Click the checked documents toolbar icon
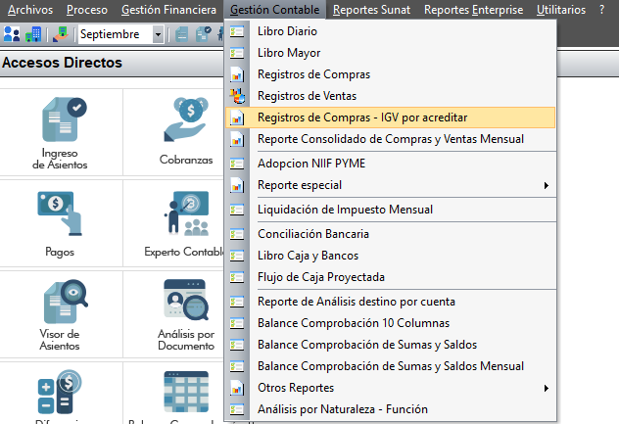This screenshot has width=619, height=424. pos(204,34)
